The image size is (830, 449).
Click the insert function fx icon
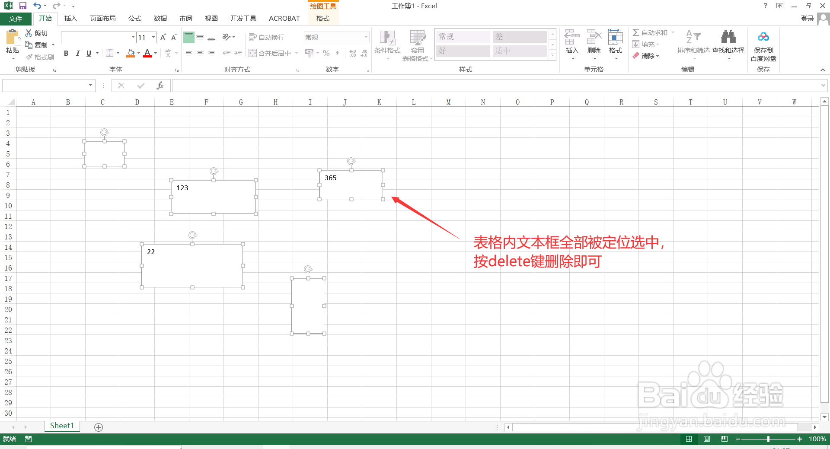pyautogui.click(x=160, y=86)
